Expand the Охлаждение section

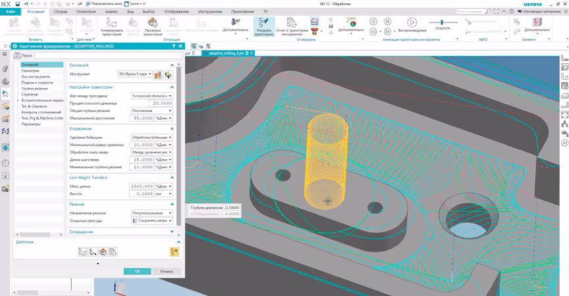pos(172,232)
